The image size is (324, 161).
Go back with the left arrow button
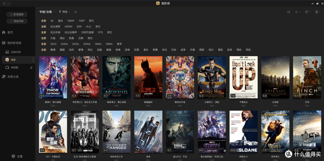tap(4, 4)
